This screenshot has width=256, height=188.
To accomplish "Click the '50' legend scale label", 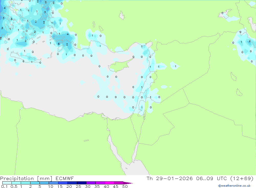I will pos(125,186).
